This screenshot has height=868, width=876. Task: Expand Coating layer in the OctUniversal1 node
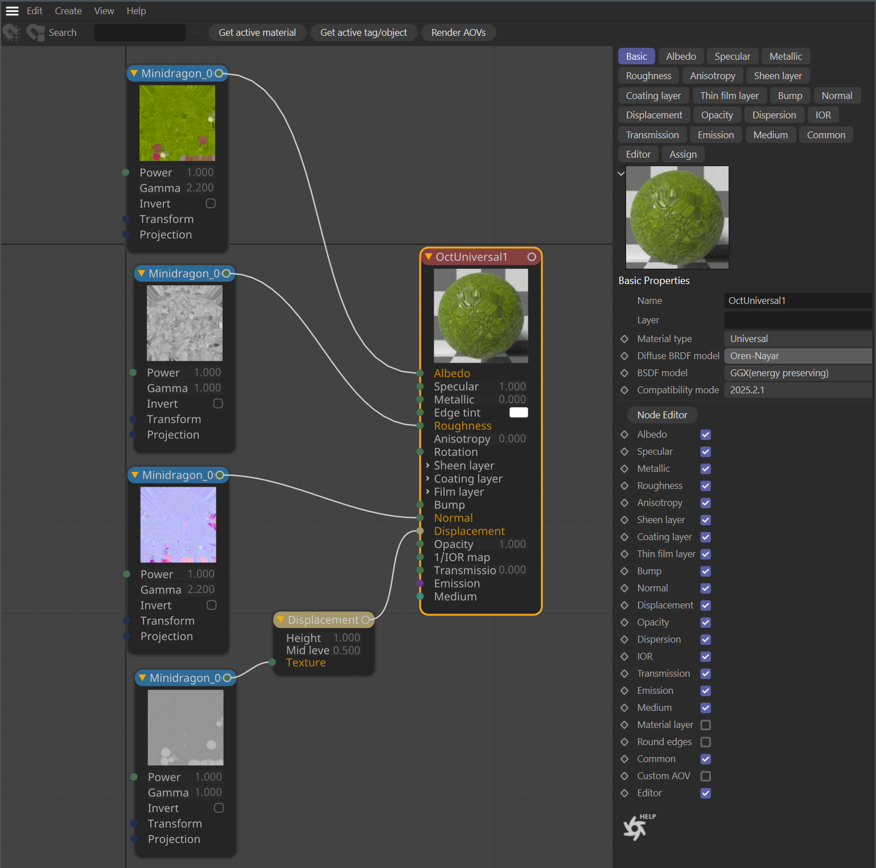428,479
